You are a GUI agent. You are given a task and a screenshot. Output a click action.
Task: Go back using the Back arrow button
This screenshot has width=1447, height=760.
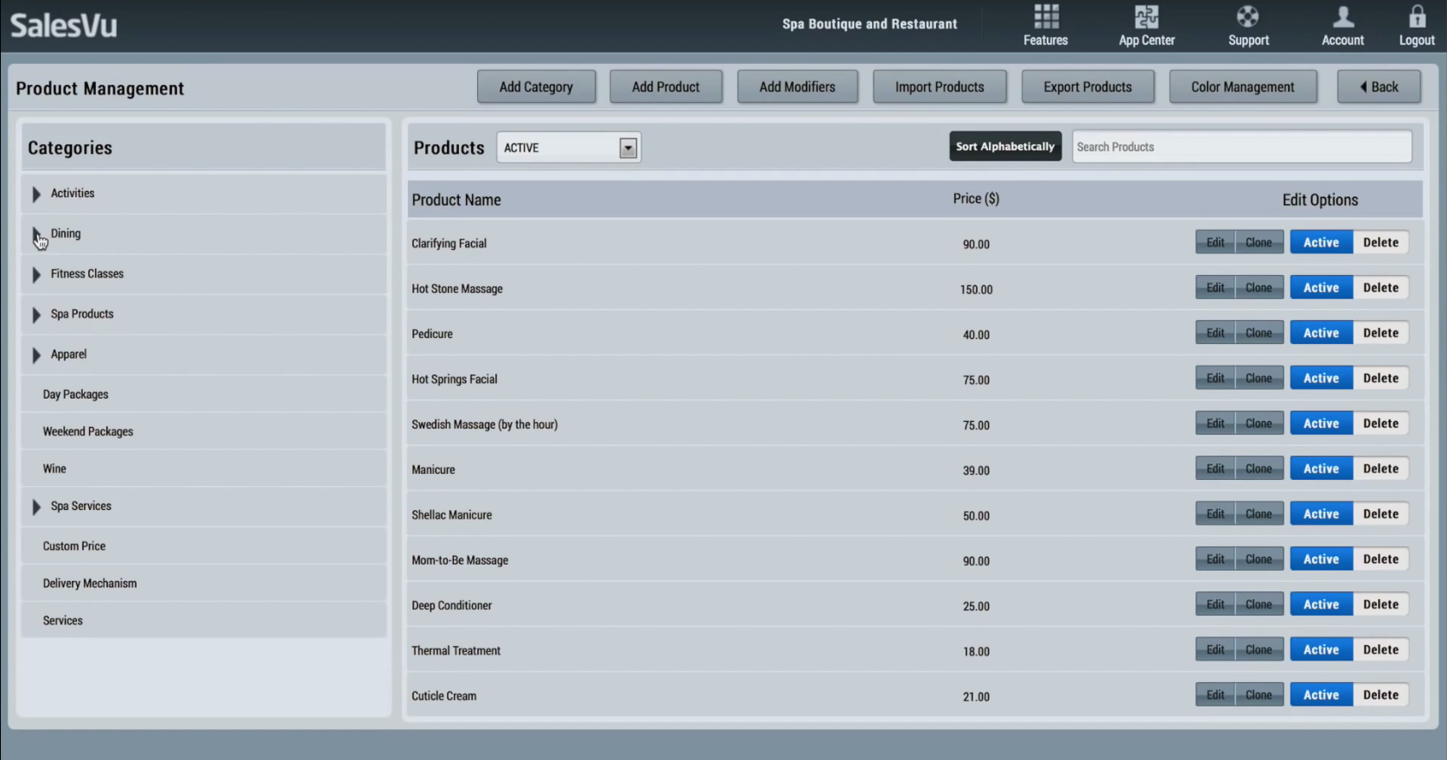(x=1379, y=87)
